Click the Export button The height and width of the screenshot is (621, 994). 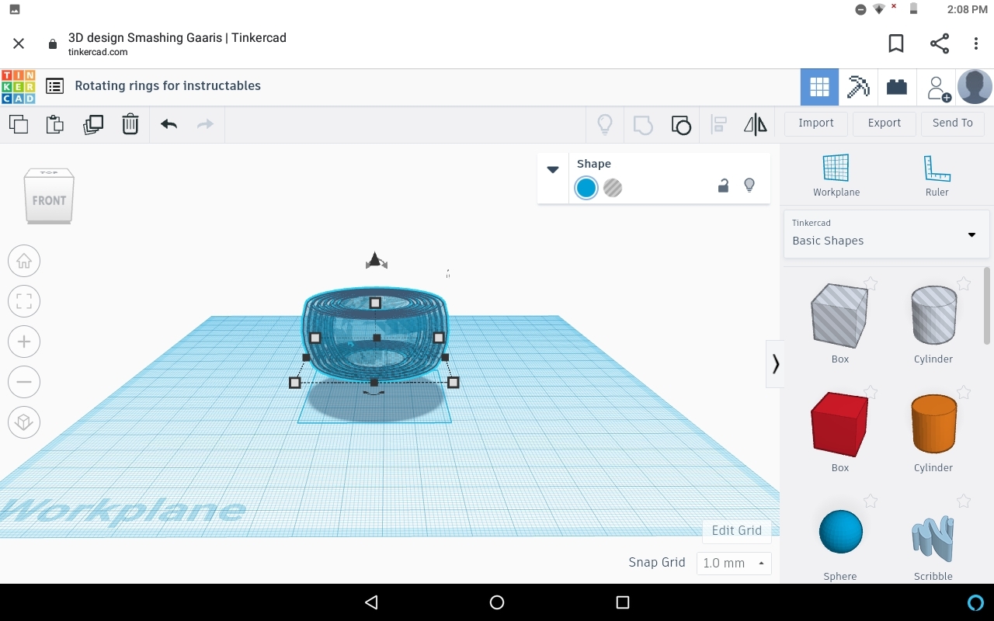pos(885,123)
